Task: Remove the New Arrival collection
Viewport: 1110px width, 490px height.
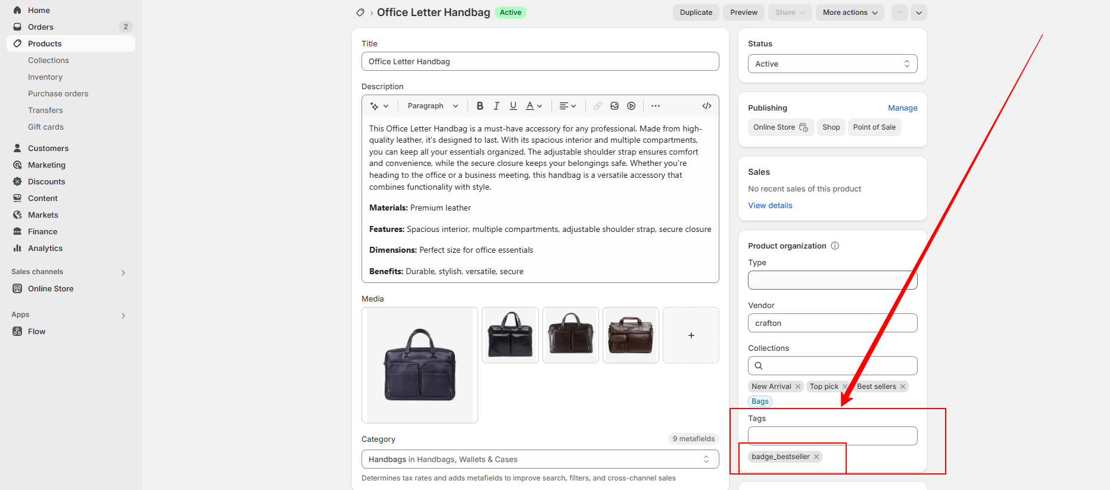Action: tap(798, 387)
